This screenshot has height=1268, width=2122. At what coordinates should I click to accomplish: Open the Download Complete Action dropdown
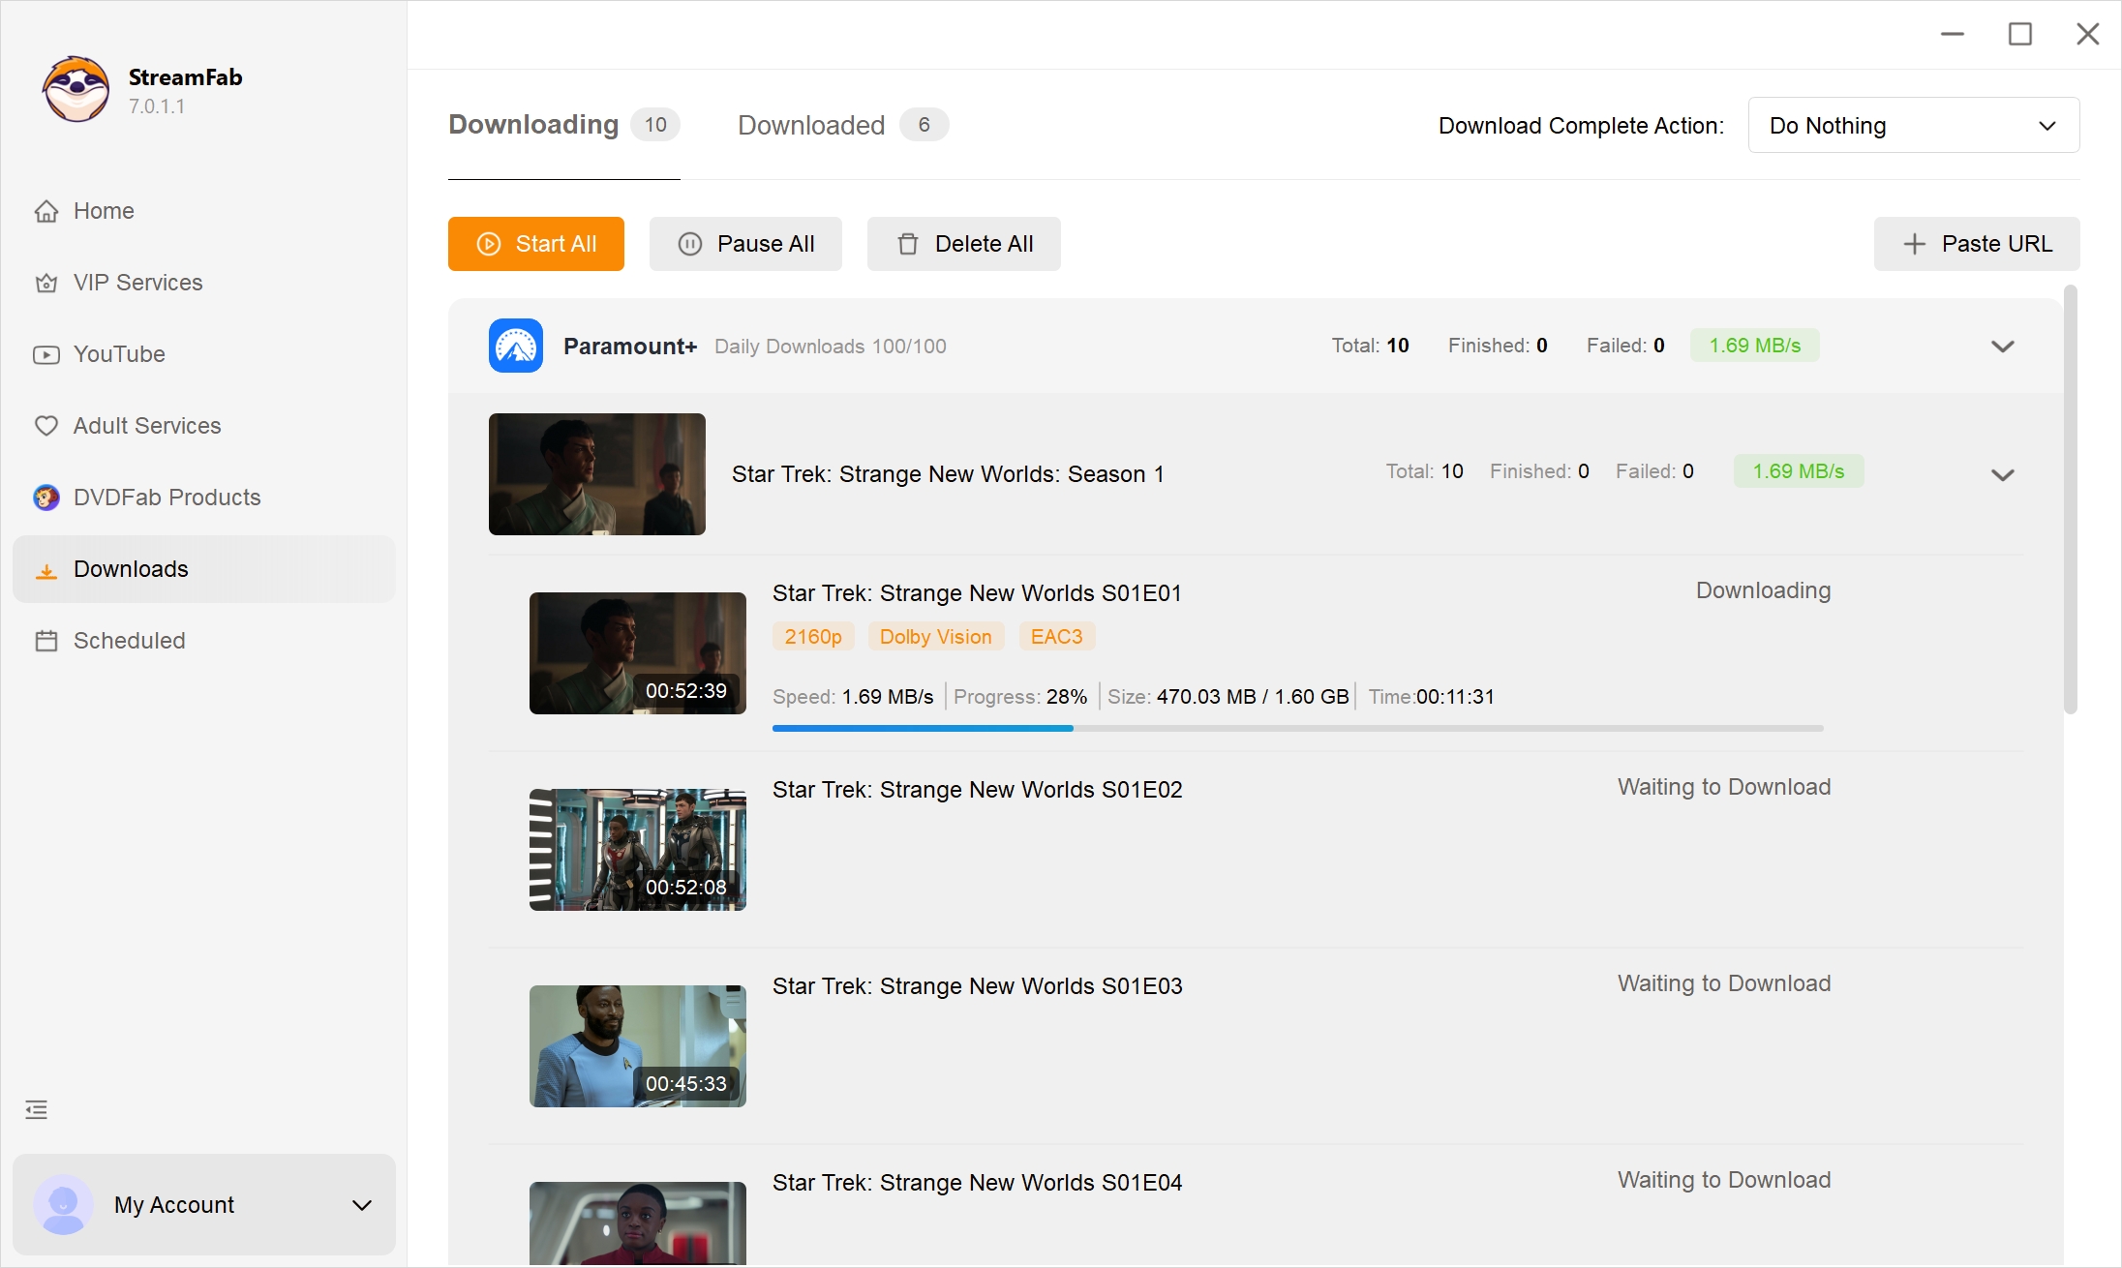(1912, 125)
